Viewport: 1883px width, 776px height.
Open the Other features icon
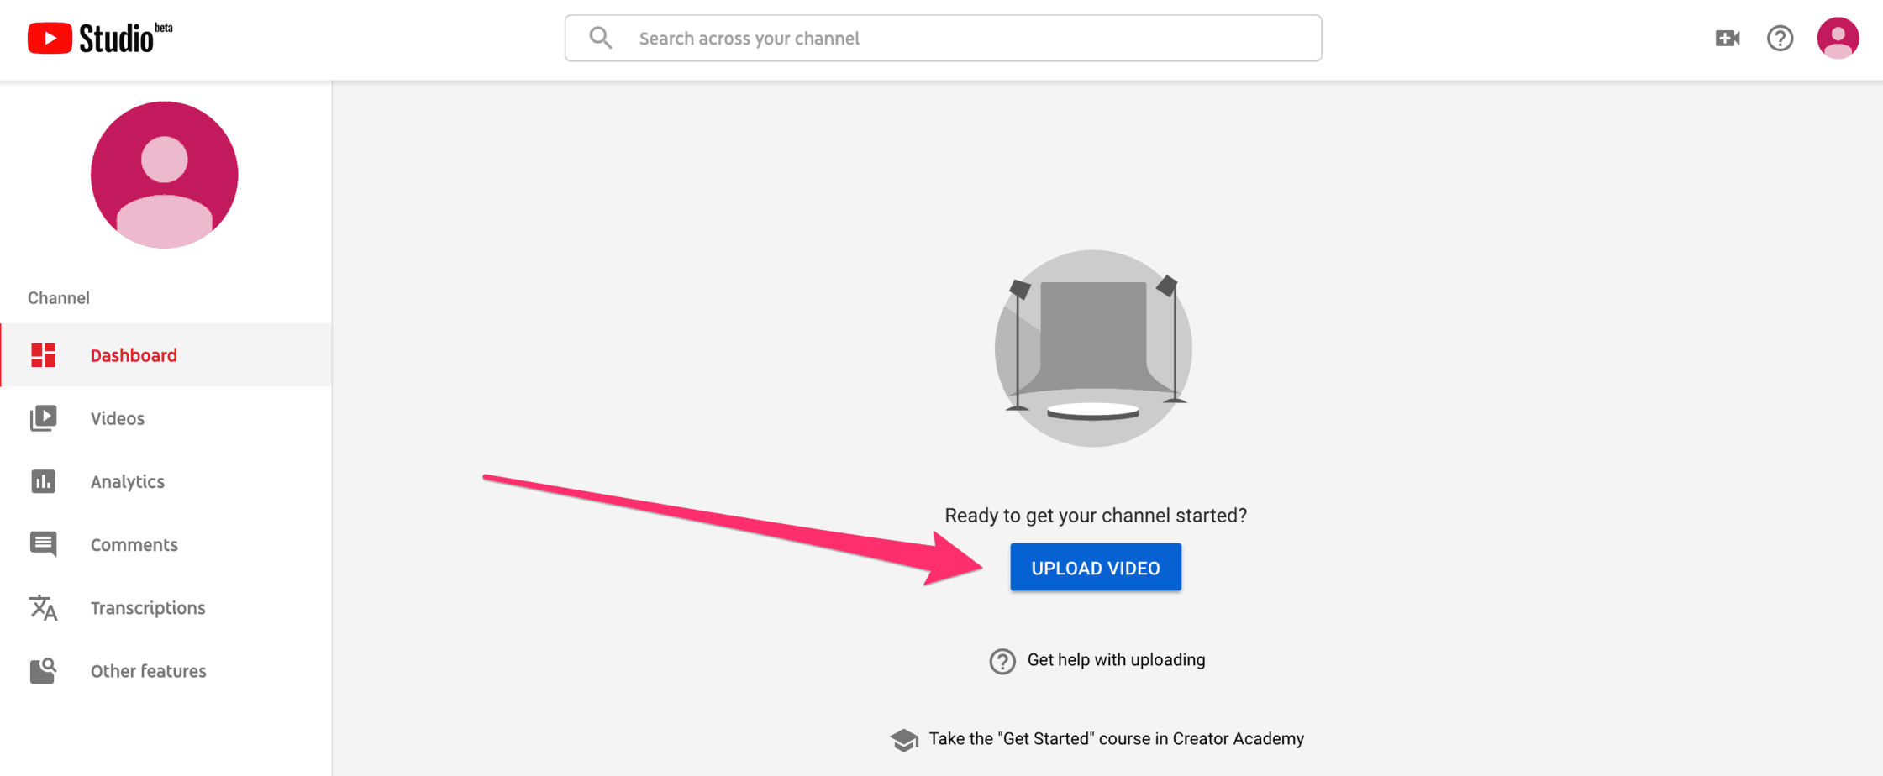point(43,669)
